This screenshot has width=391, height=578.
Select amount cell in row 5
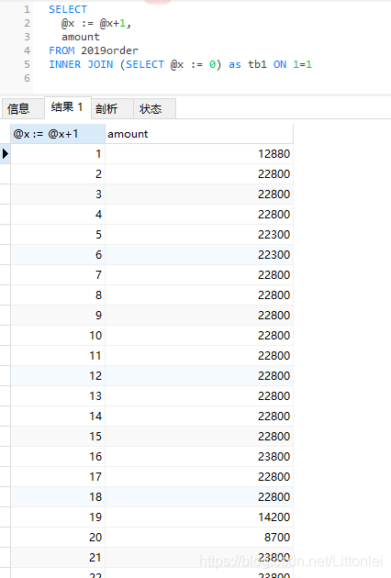point(199,235)
